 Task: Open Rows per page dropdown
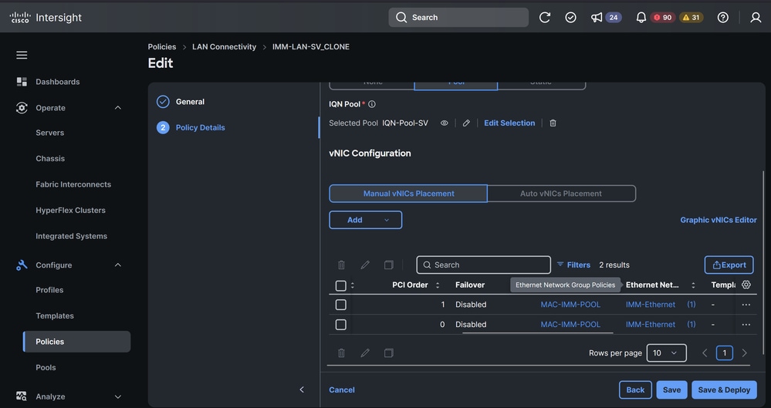[666, 353]
